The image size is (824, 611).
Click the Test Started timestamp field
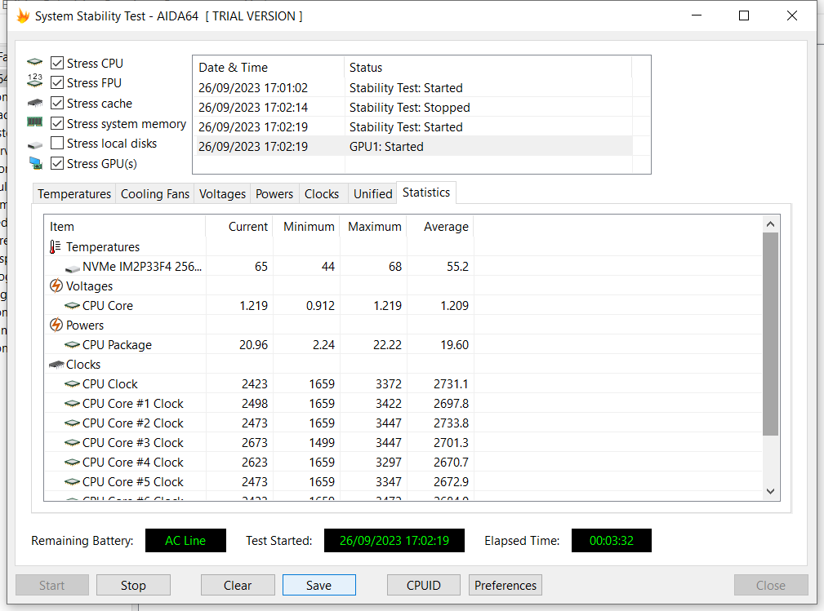click(394, 541)
